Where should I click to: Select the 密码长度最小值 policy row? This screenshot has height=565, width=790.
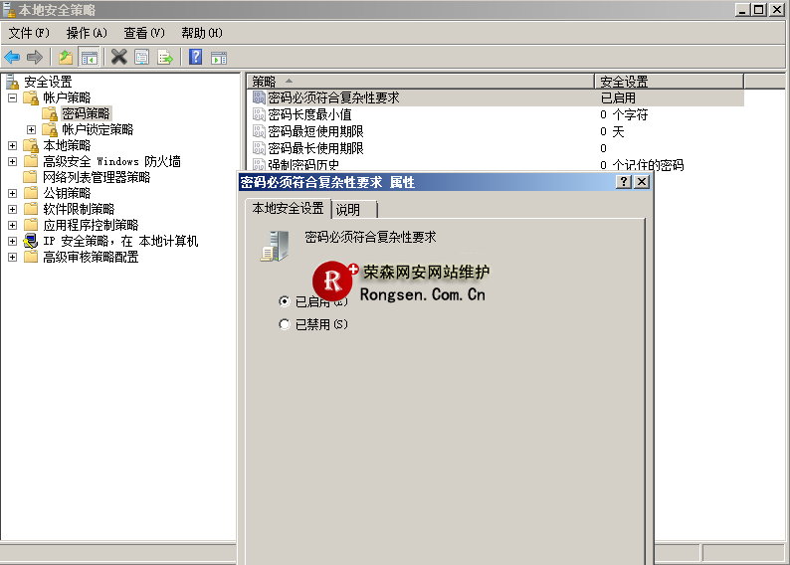[309, 114]
